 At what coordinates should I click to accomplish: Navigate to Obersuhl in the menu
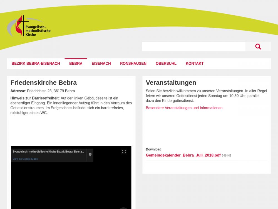click(x=166, y=64)
